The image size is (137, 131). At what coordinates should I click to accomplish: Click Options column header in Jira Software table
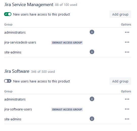coord(126,91)
